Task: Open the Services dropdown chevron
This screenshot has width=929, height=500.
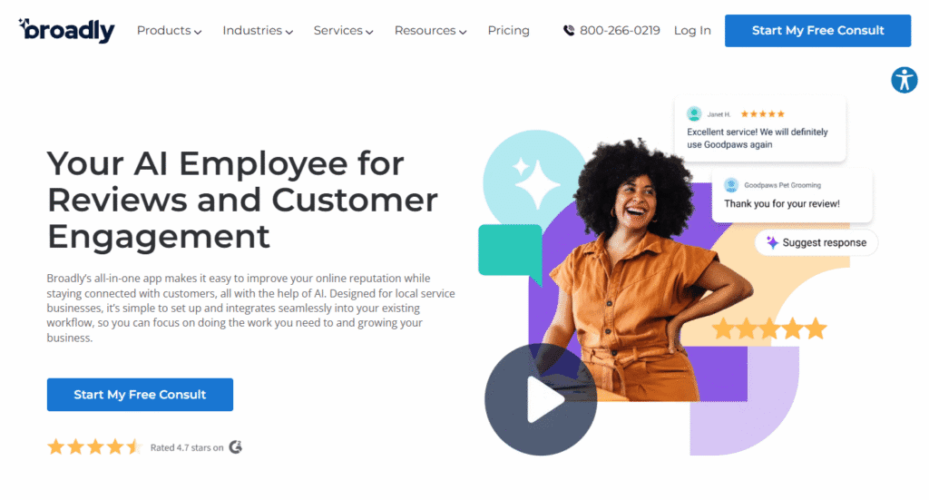Action: pos(369,32)
